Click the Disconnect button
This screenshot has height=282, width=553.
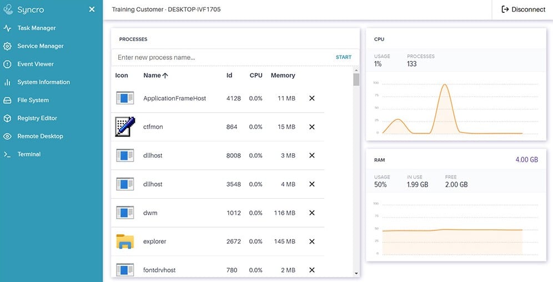pyautogui.click(x=524, y=9)
